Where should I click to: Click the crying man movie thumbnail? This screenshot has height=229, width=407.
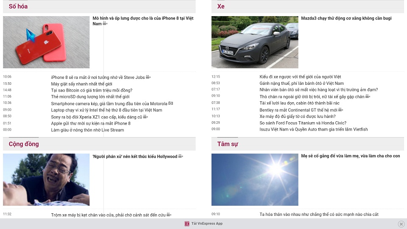(46, 180)
